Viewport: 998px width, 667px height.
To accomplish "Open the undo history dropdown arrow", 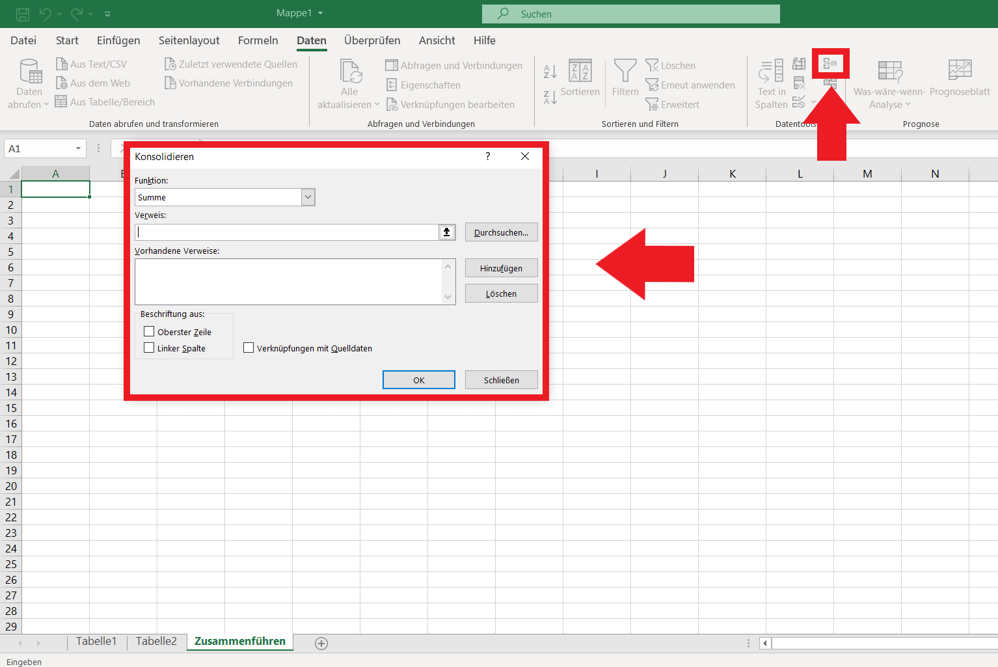I will pos(59,14).
